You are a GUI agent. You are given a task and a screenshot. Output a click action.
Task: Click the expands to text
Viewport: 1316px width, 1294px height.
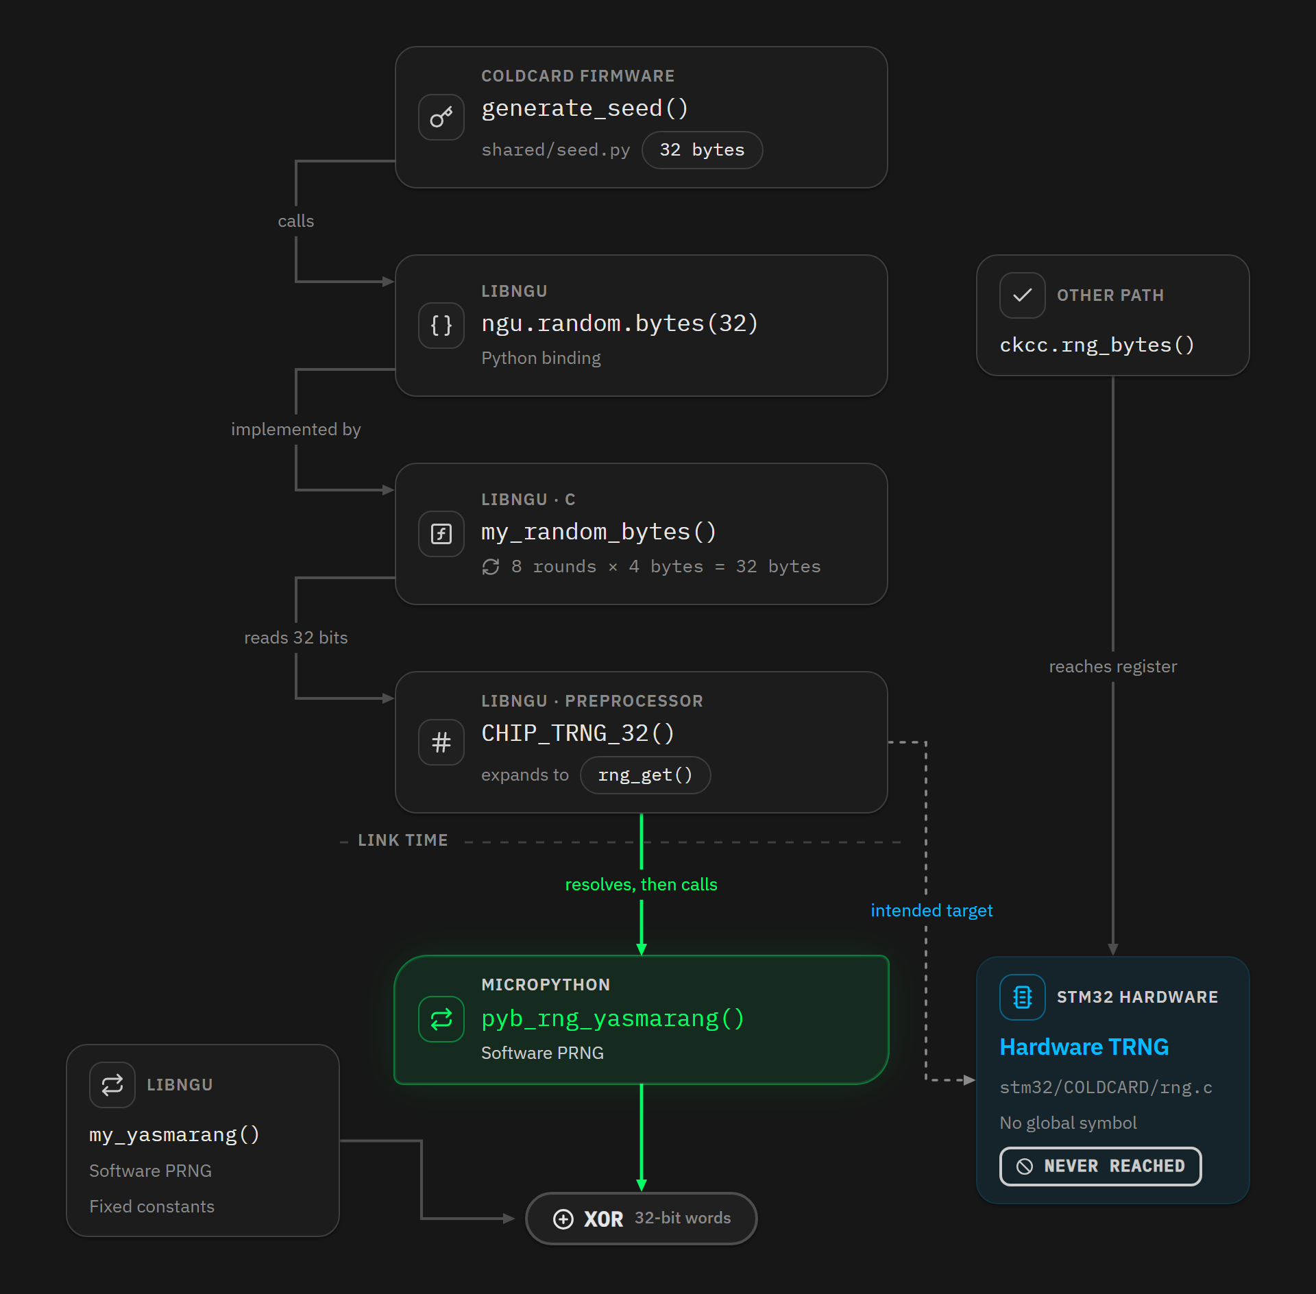coord(525,775)
